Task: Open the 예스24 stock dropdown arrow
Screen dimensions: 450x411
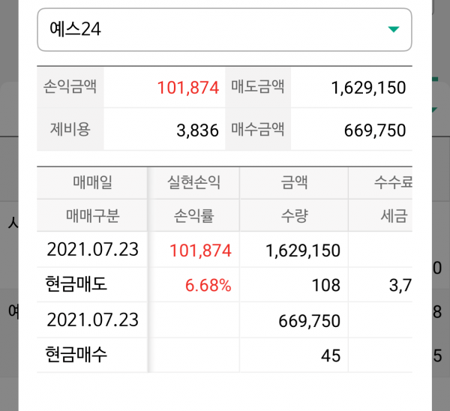Action: 393,29
